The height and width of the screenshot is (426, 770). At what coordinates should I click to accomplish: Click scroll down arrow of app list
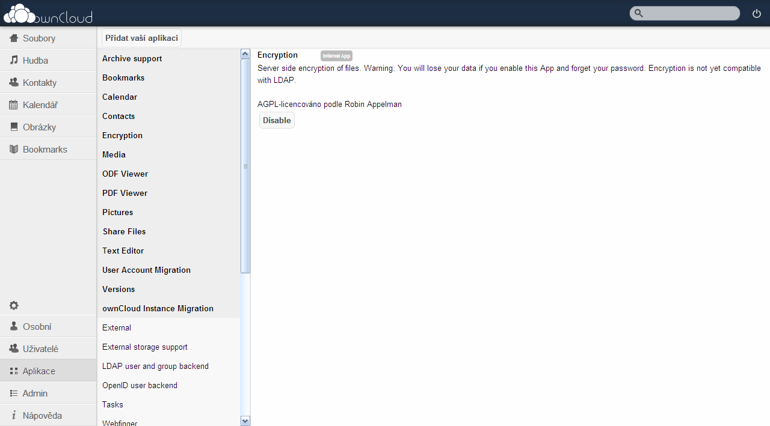[x=245, y=421]
